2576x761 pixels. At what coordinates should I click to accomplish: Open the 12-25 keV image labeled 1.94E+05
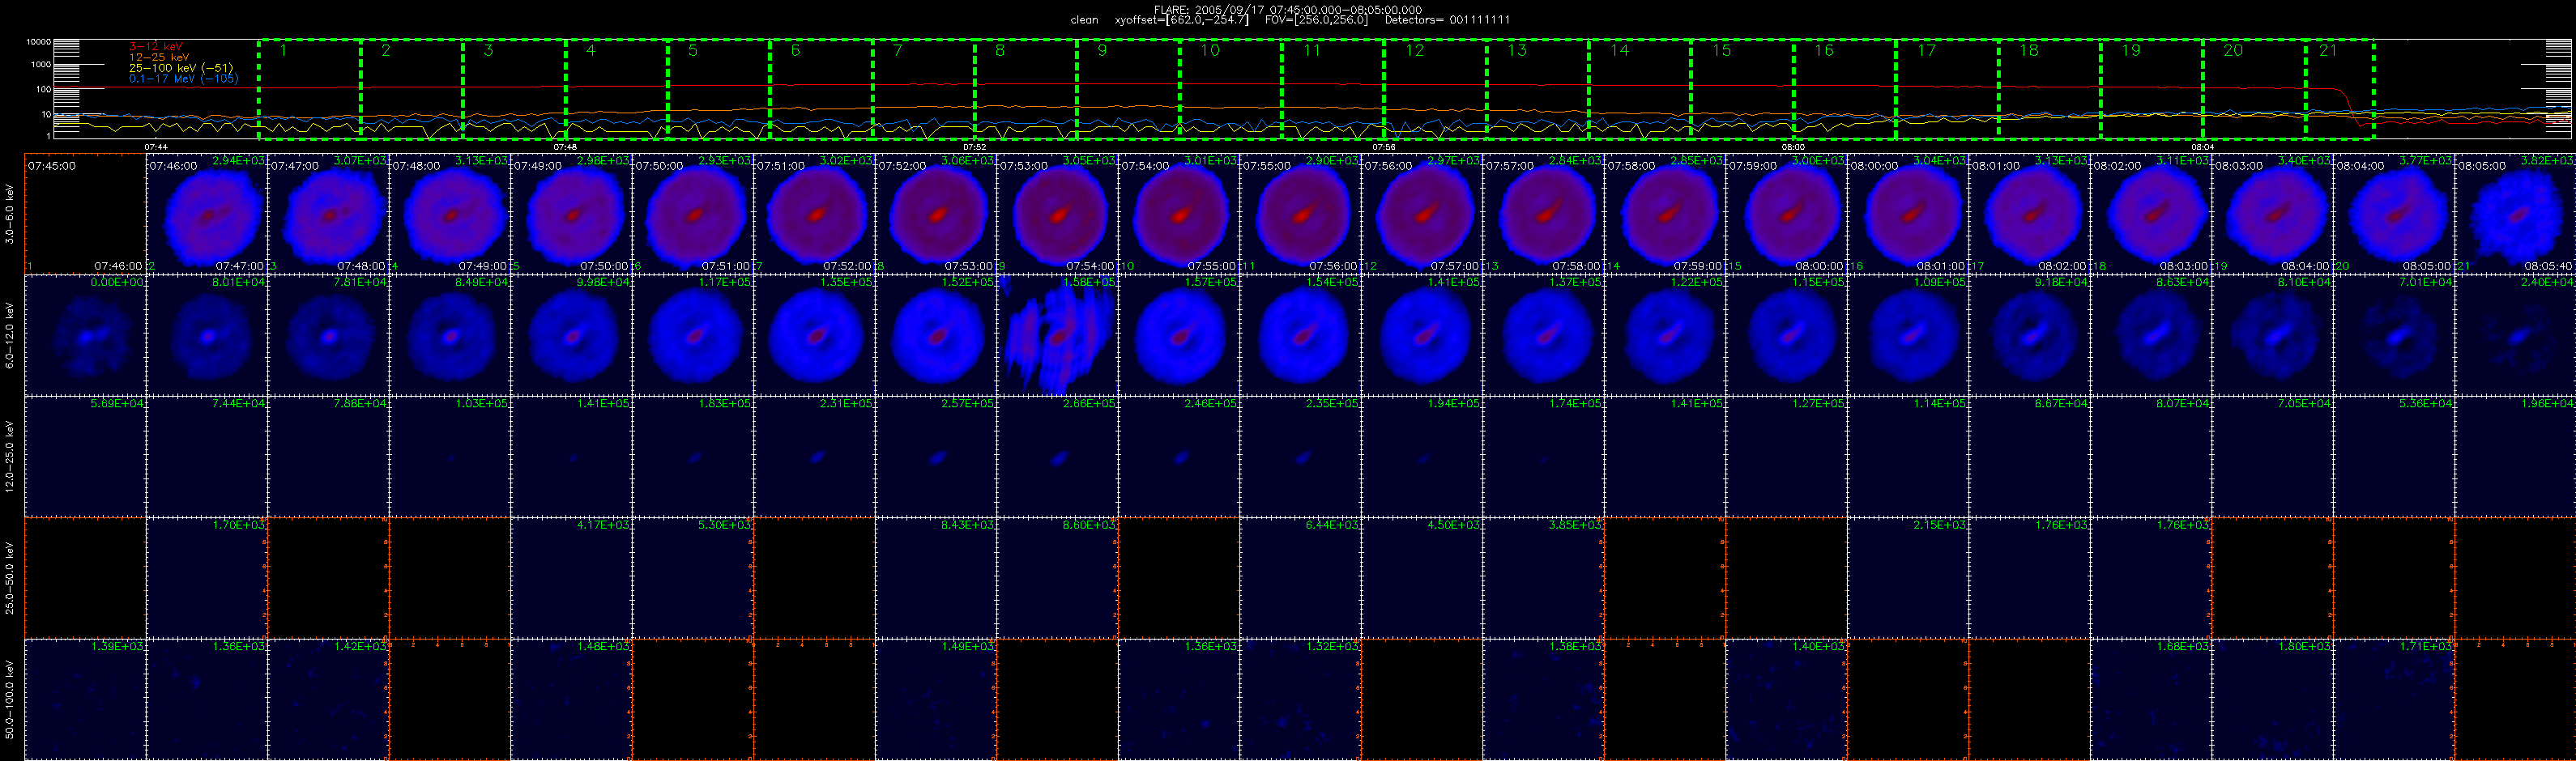tap(1422, 456)
